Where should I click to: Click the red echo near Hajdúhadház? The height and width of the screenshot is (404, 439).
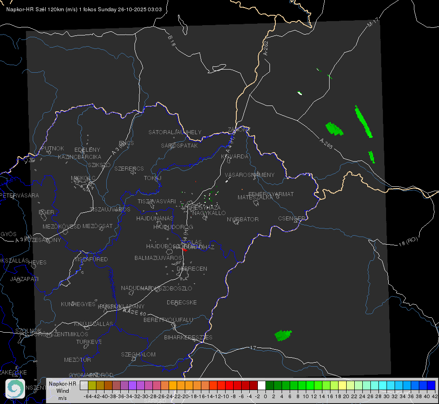click(184, 250)
